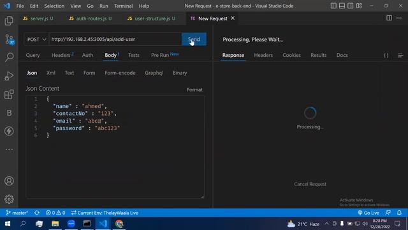The image size is (408, 230).
Task: Open the Search view in activity bar
Action: point(9,57)
